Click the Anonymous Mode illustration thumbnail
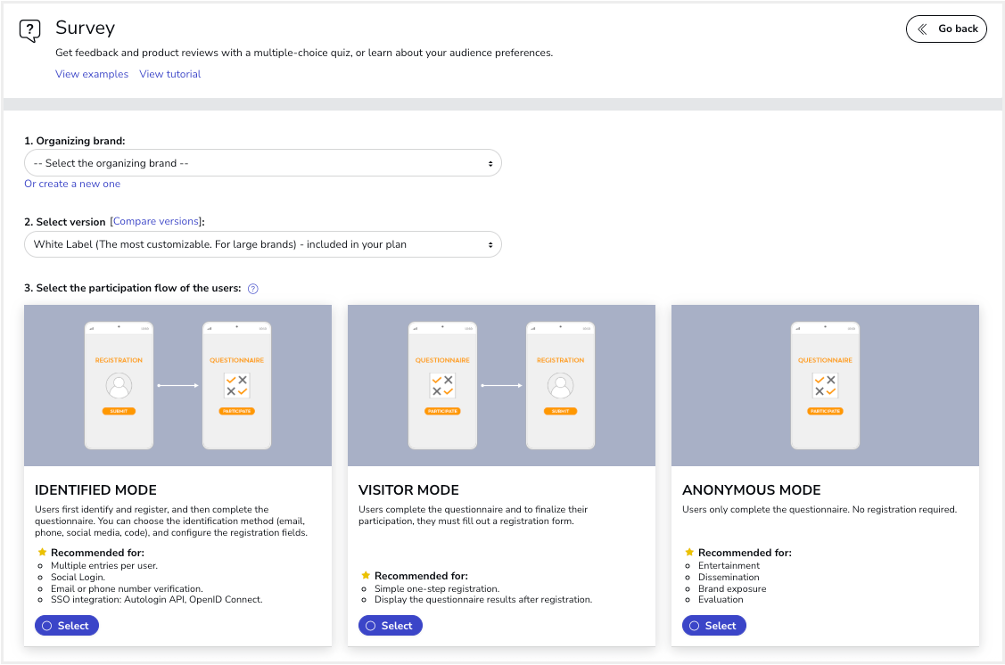The height and width of the screenshot is (665, 1005). click(825, 386)
